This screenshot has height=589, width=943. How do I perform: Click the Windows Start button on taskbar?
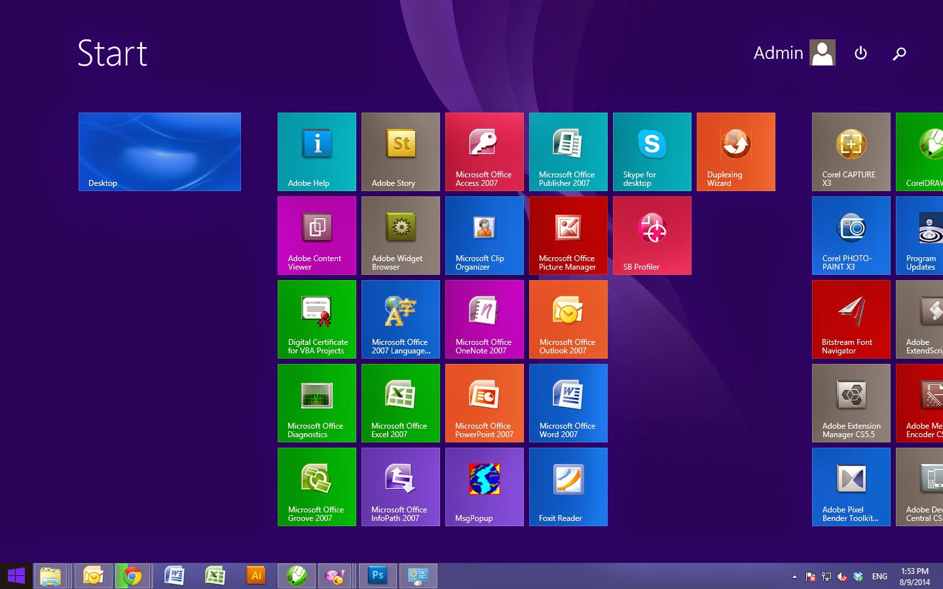(x=16, y=576)
